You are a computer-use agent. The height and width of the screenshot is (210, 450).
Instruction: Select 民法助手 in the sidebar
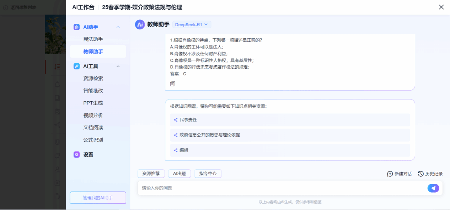(x=93, y=39)
